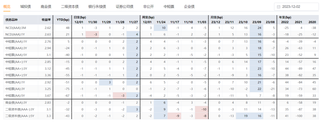This screenshot has width=323, height=123.
Task: Select the 中短票(AA+):1Y row label
Action: pyautogui.click(x=16, y=62)
